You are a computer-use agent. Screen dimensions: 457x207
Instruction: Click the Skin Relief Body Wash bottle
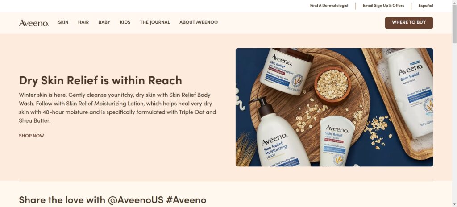411,93
